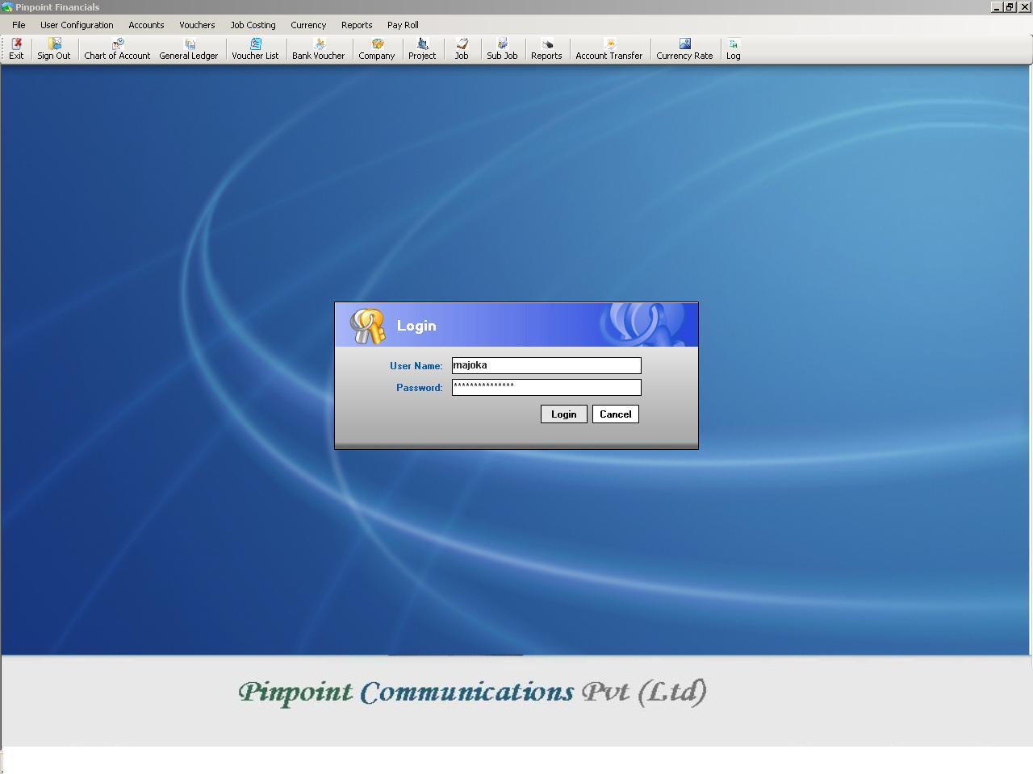
Task: Focus the Password field
Action: pyautogui.click(x=546, y=387)
